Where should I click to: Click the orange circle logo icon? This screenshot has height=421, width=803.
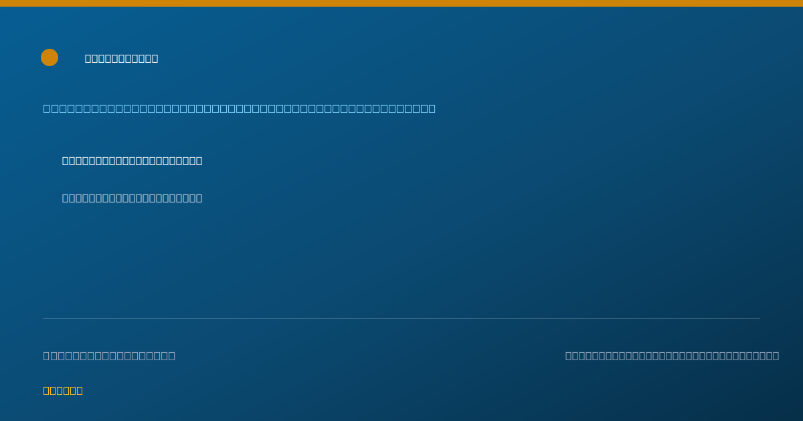(50, 57)
